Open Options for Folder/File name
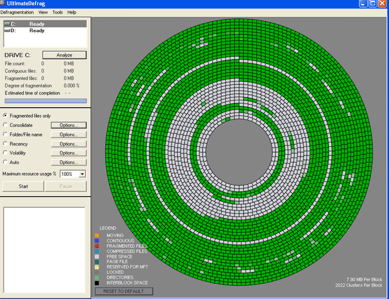Viewport: 389px width, 299px height. (69, 135)
